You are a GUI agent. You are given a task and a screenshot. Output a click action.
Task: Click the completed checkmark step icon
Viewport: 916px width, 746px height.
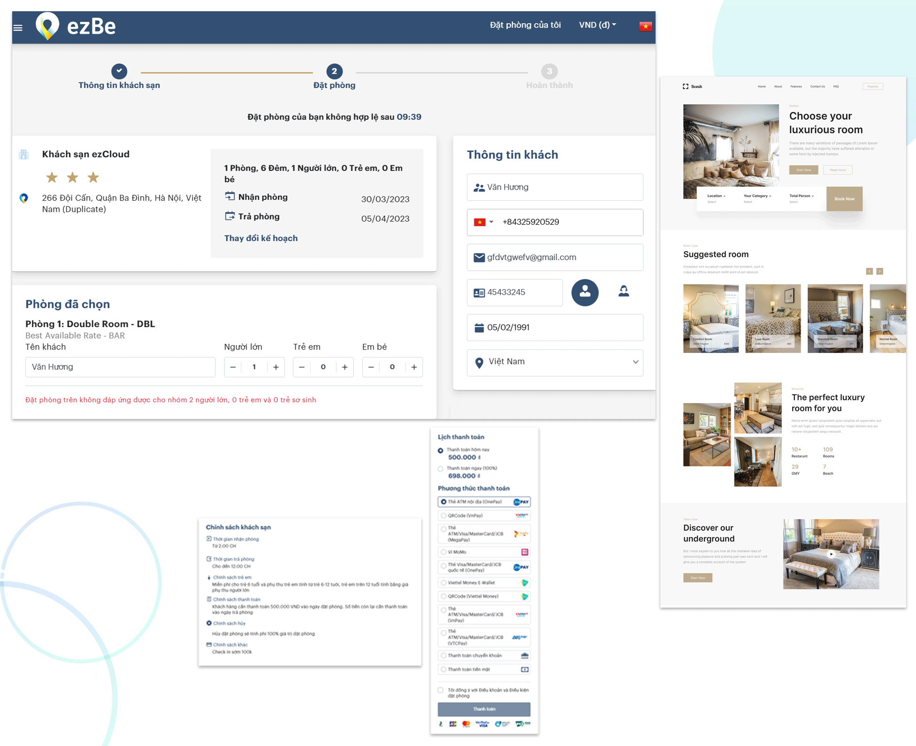(119, 71)
